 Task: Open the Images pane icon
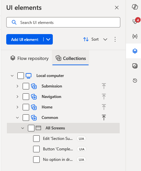[x=135, y=66]
